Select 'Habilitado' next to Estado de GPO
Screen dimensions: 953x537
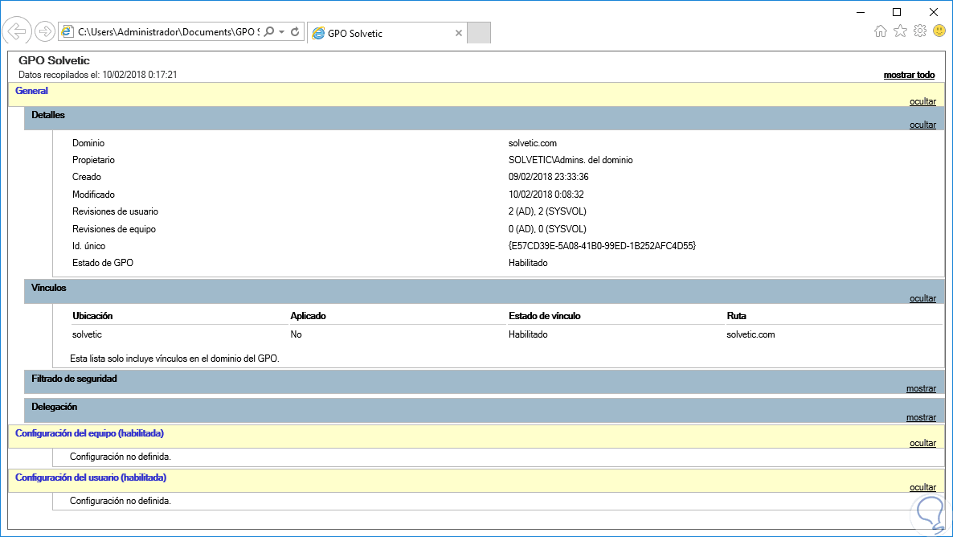pyautogui.click(x=528, y=263)
